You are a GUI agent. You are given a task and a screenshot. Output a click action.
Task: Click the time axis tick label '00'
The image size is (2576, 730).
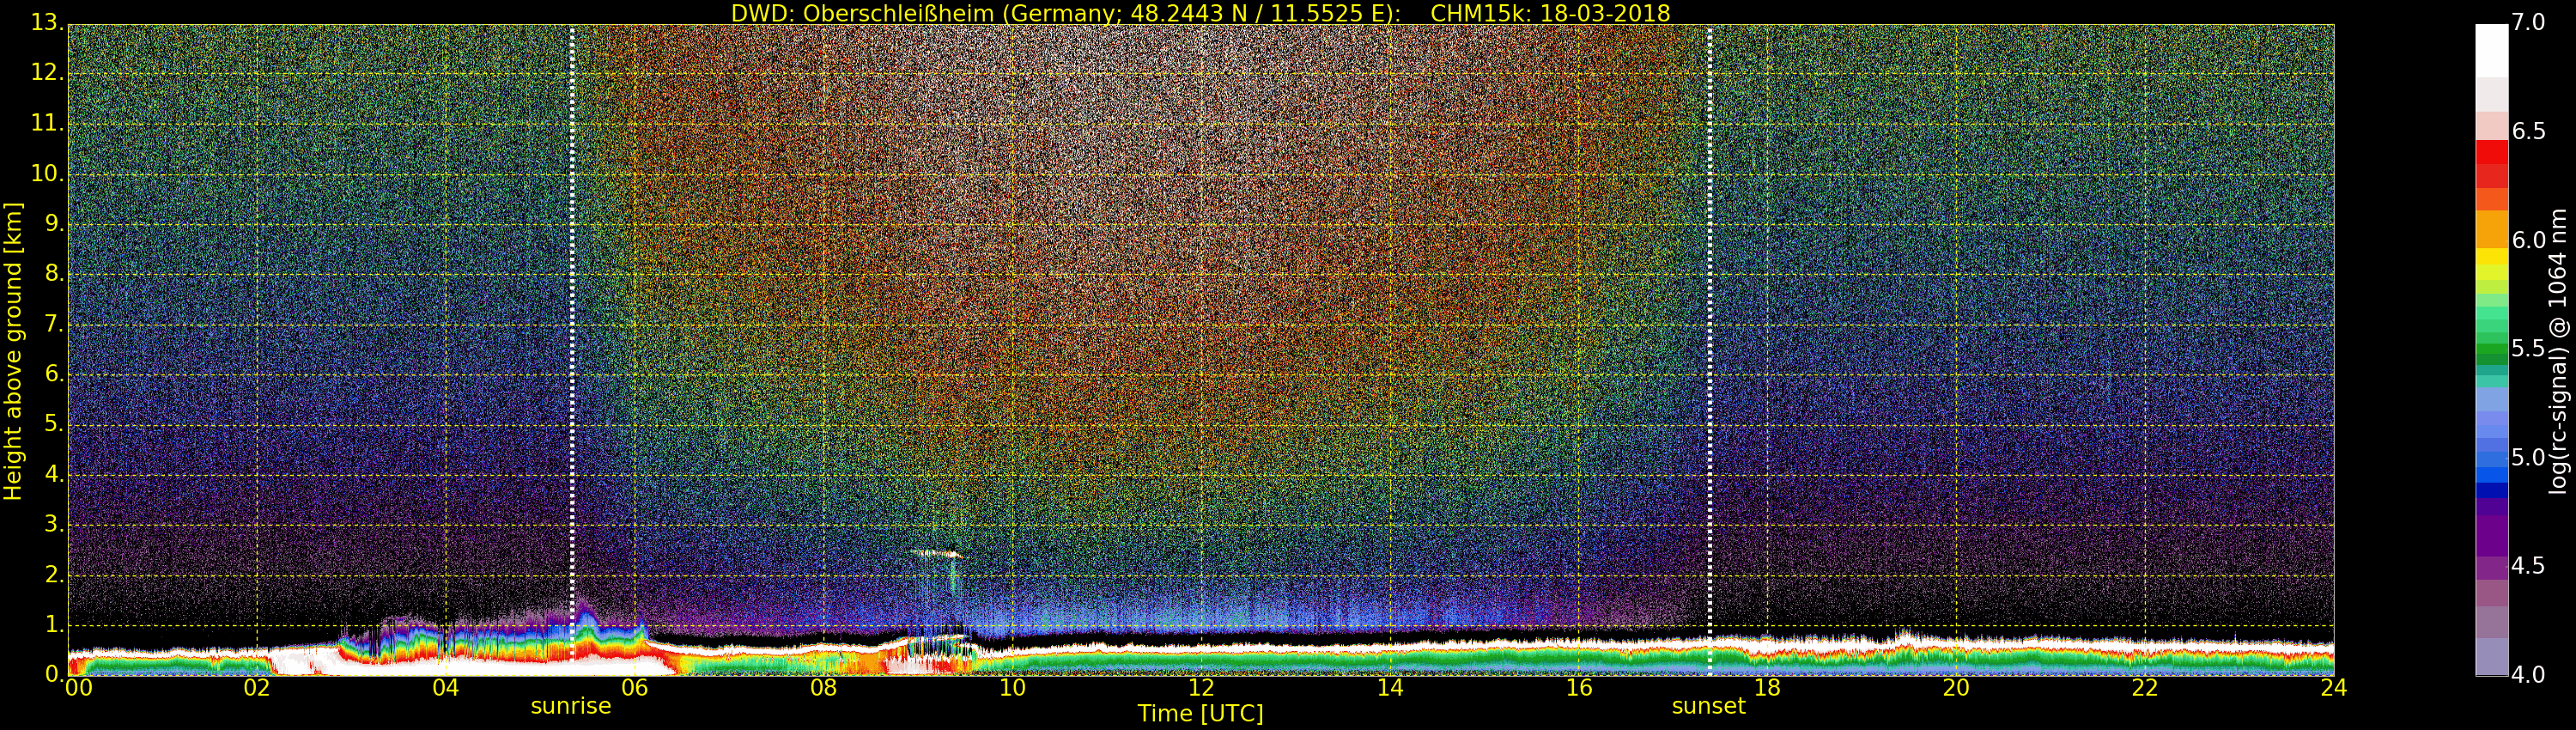pyautogui.click(x=78, y=688)
